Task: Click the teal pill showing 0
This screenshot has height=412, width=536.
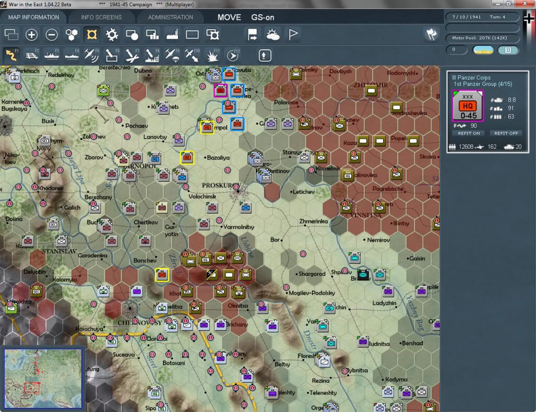Action: [508, 50]
